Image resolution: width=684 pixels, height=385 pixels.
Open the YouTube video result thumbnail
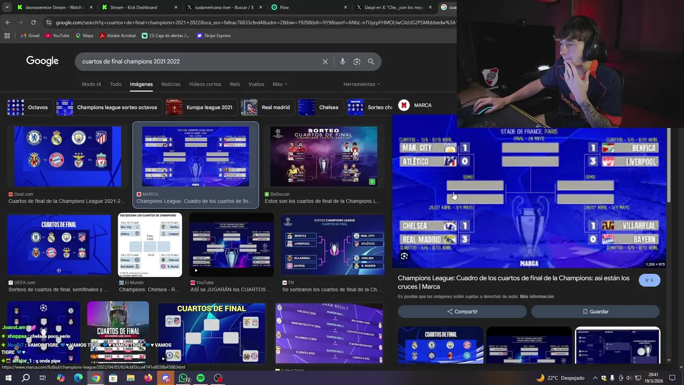(231, 245)
